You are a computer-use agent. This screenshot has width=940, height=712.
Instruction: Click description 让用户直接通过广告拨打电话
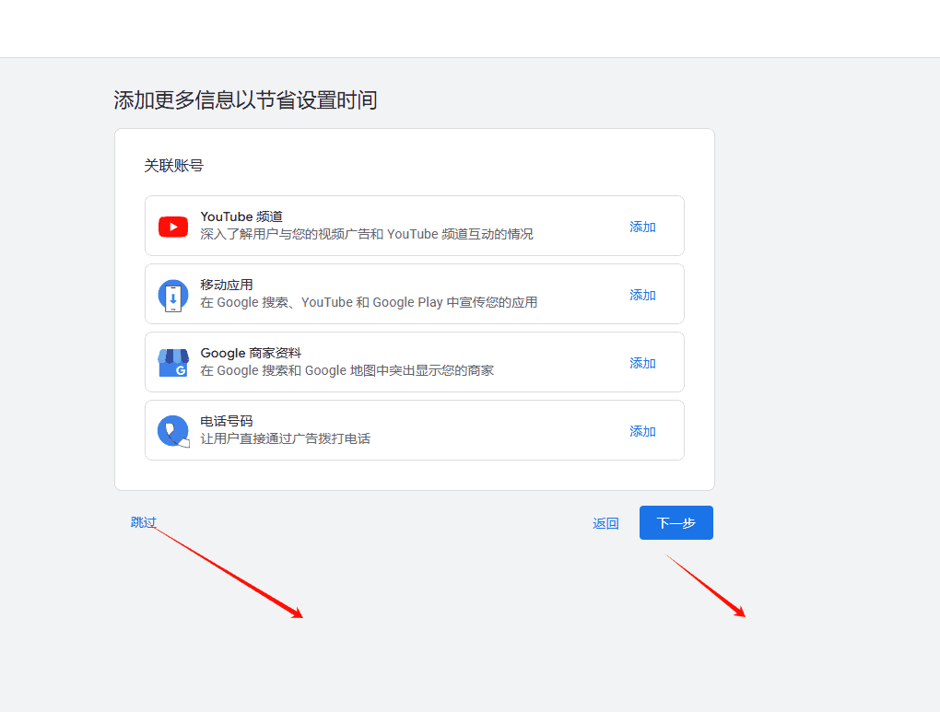click(286, 438)
